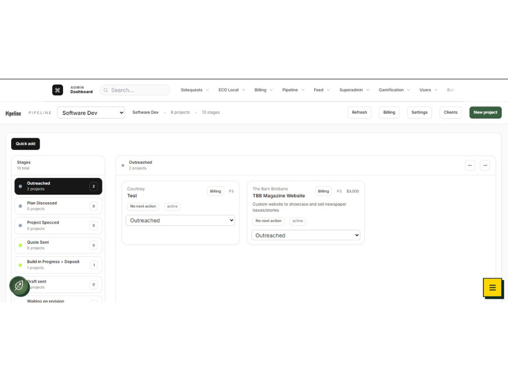
Task: Click The Barn Brisbane client name
Action: 270,189
